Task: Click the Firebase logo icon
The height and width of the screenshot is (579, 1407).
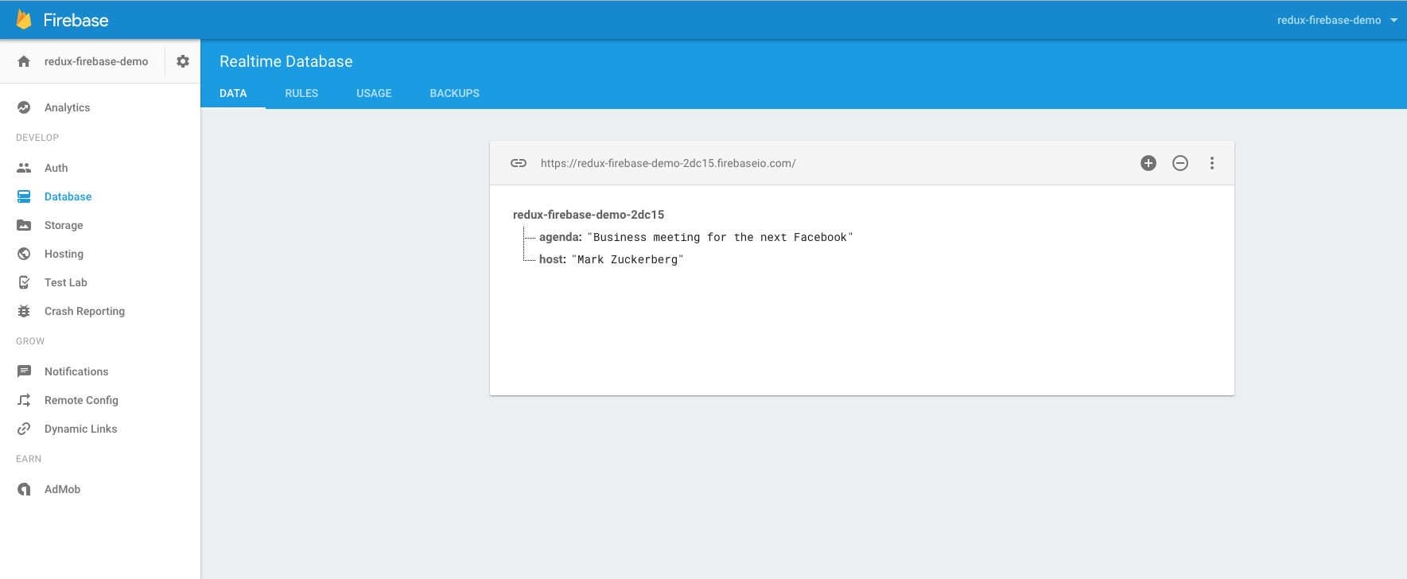Action: coord(24,20)
